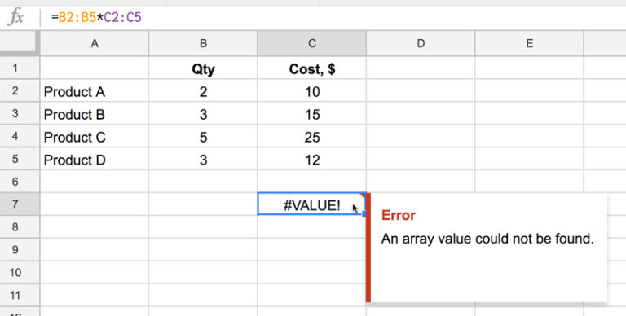Select column C header
Image resolution: width=626 pixels, height=316 pixels.
[312, 43]
